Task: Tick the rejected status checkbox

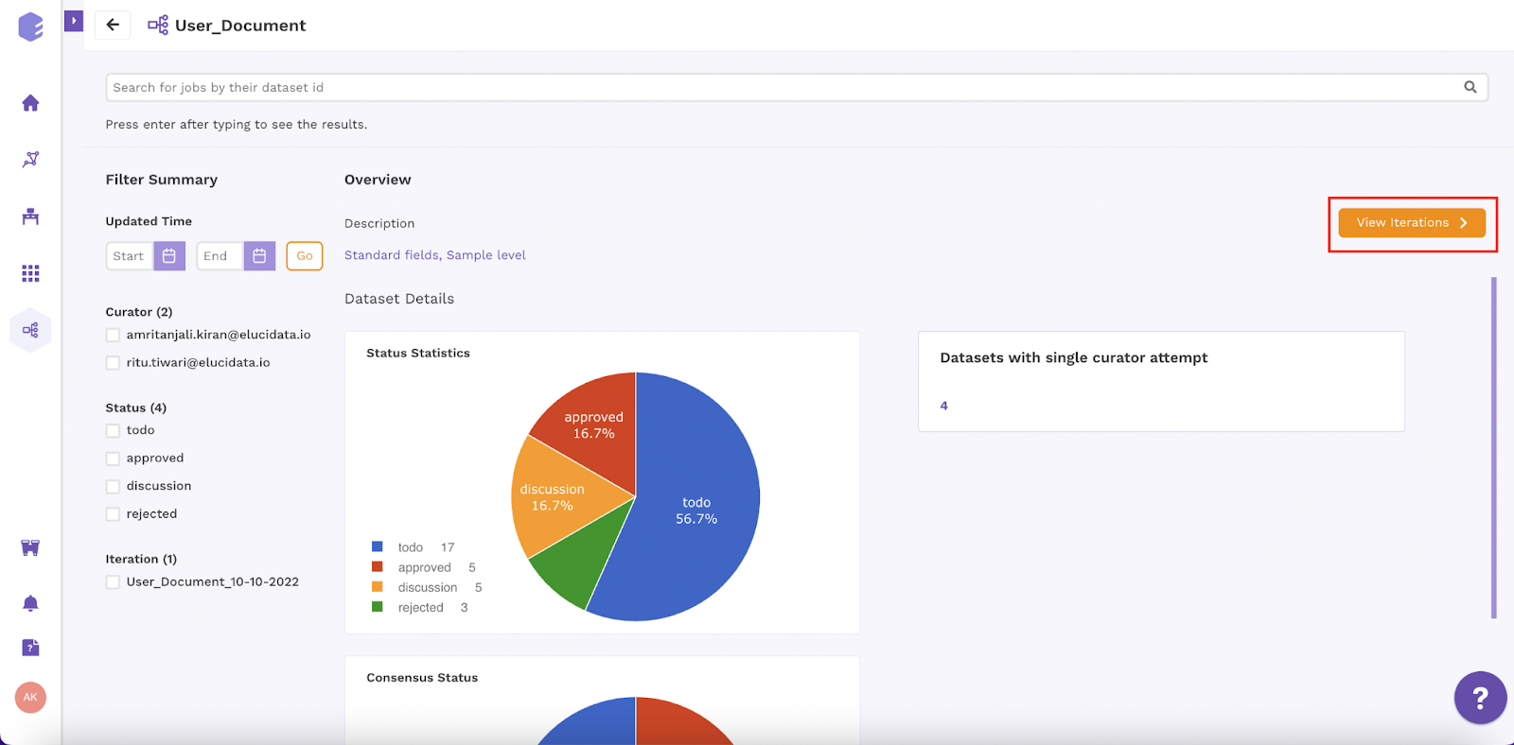Action: [113, 514]
